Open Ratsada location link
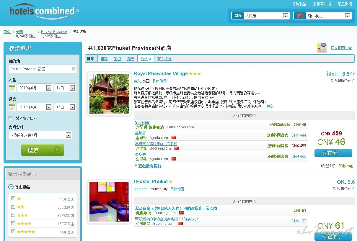The image size is (357, 241). (141, 189)
